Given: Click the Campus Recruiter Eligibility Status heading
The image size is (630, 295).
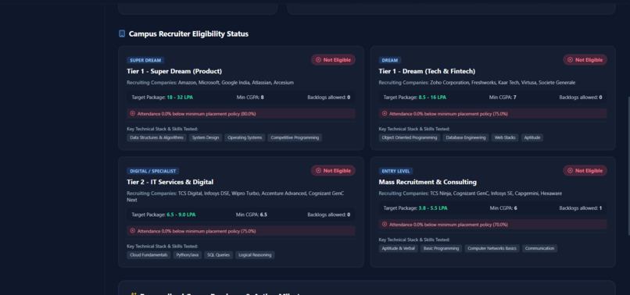Looking at the screenshot, I should (188, 34).
